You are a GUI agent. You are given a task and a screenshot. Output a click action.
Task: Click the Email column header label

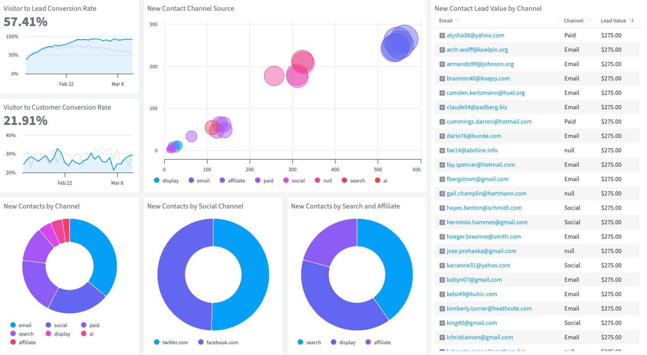click(x=446, y=21)
